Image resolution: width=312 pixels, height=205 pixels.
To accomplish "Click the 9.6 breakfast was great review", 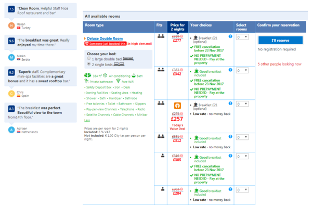I will point(41,42).
